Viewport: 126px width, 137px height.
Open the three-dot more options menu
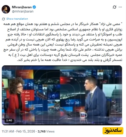click(120, 7)
